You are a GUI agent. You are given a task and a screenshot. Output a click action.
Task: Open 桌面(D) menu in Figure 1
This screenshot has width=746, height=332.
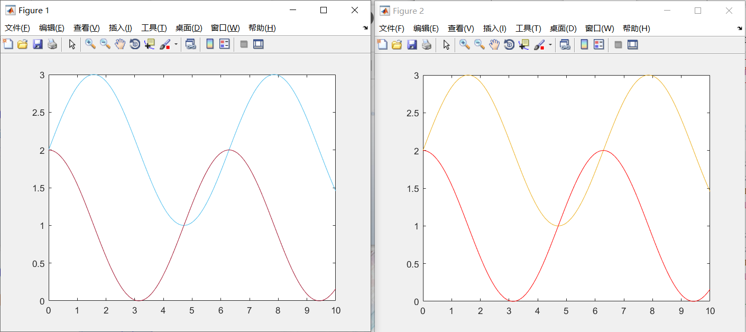pyautogui.click(x=189, y=28)
